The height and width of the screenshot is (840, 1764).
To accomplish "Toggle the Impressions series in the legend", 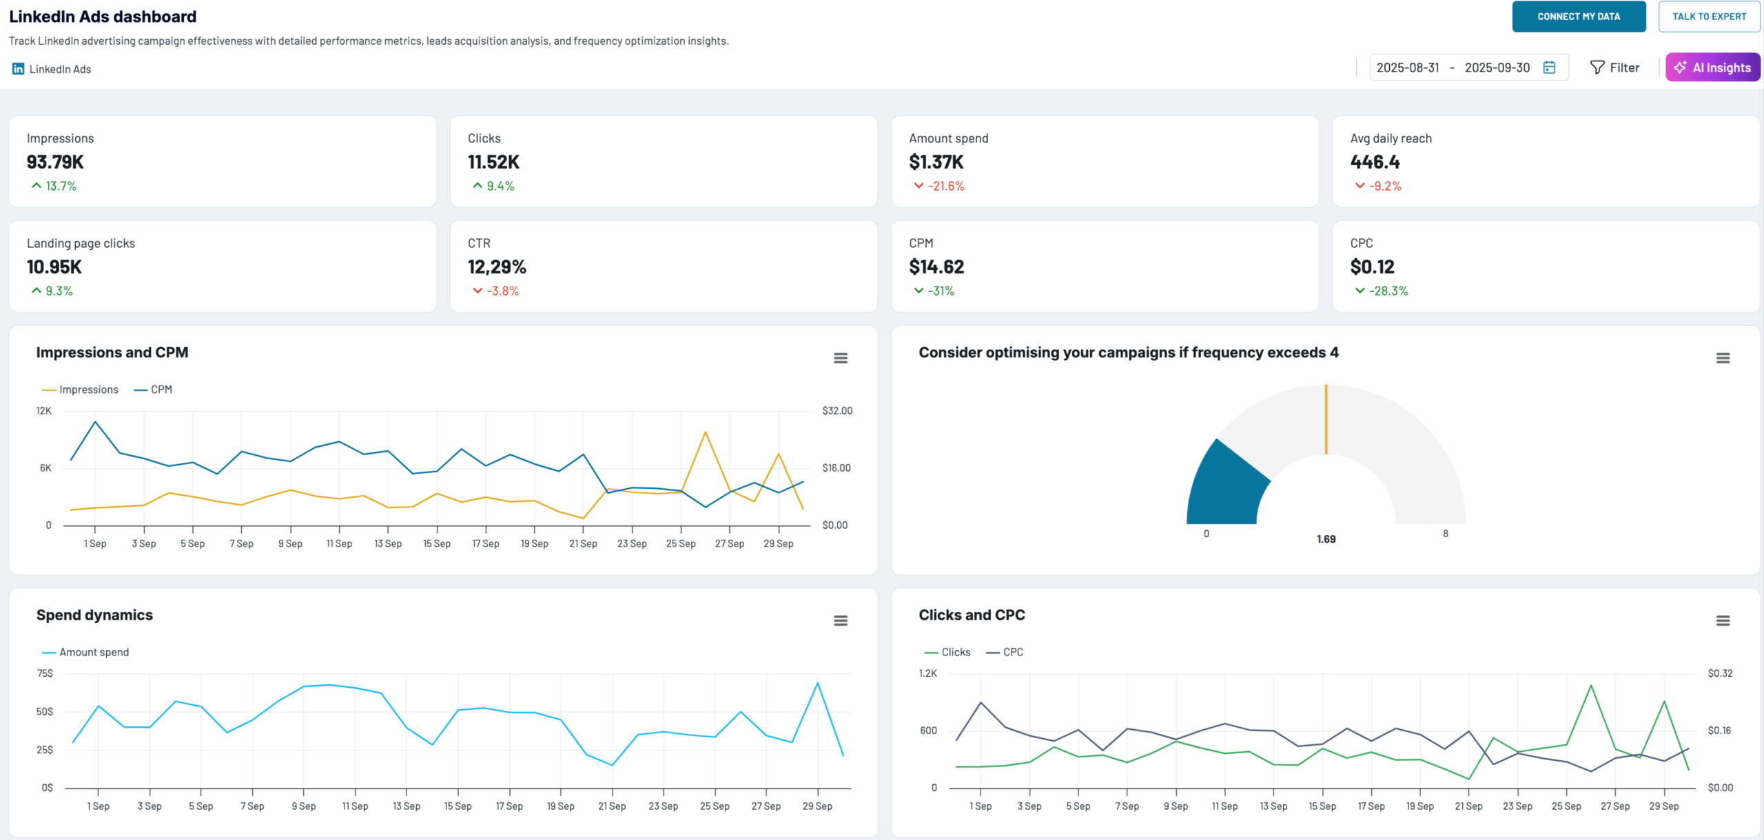I will click(x=88, y=390).
